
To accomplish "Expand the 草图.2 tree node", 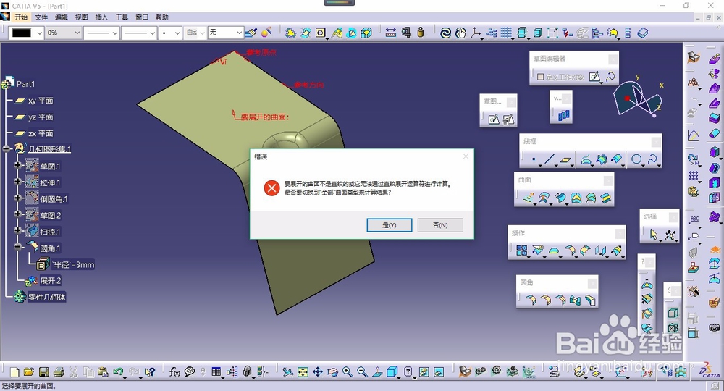I will (17, 214).
